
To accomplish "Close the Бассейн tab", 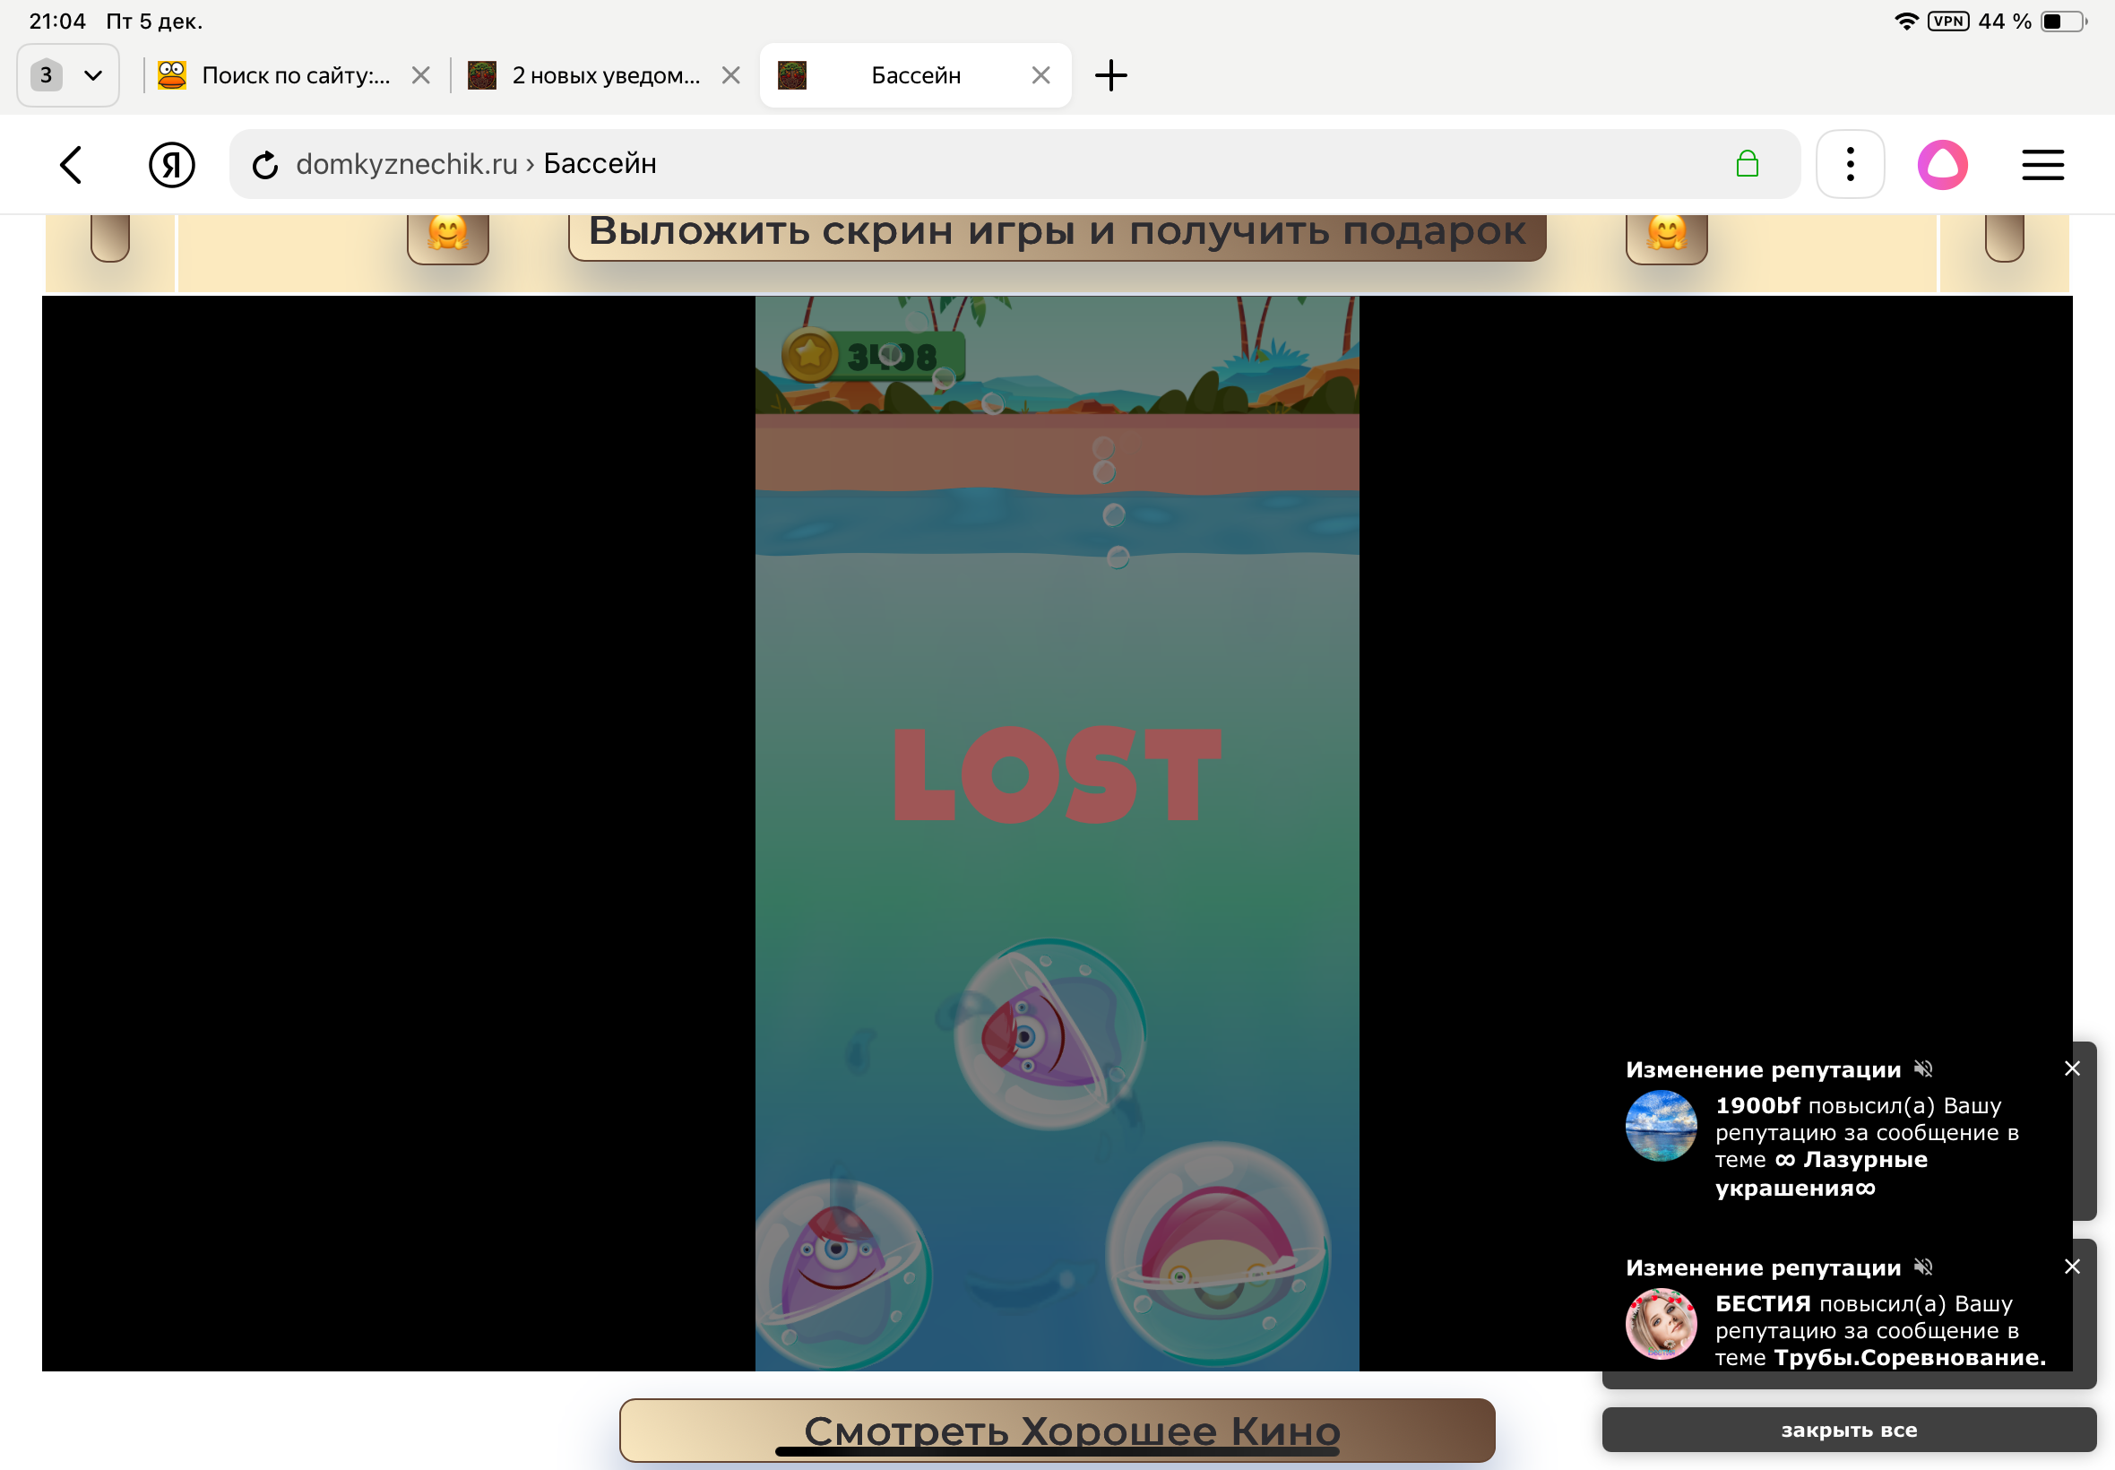I will (x=1040, y=75).
